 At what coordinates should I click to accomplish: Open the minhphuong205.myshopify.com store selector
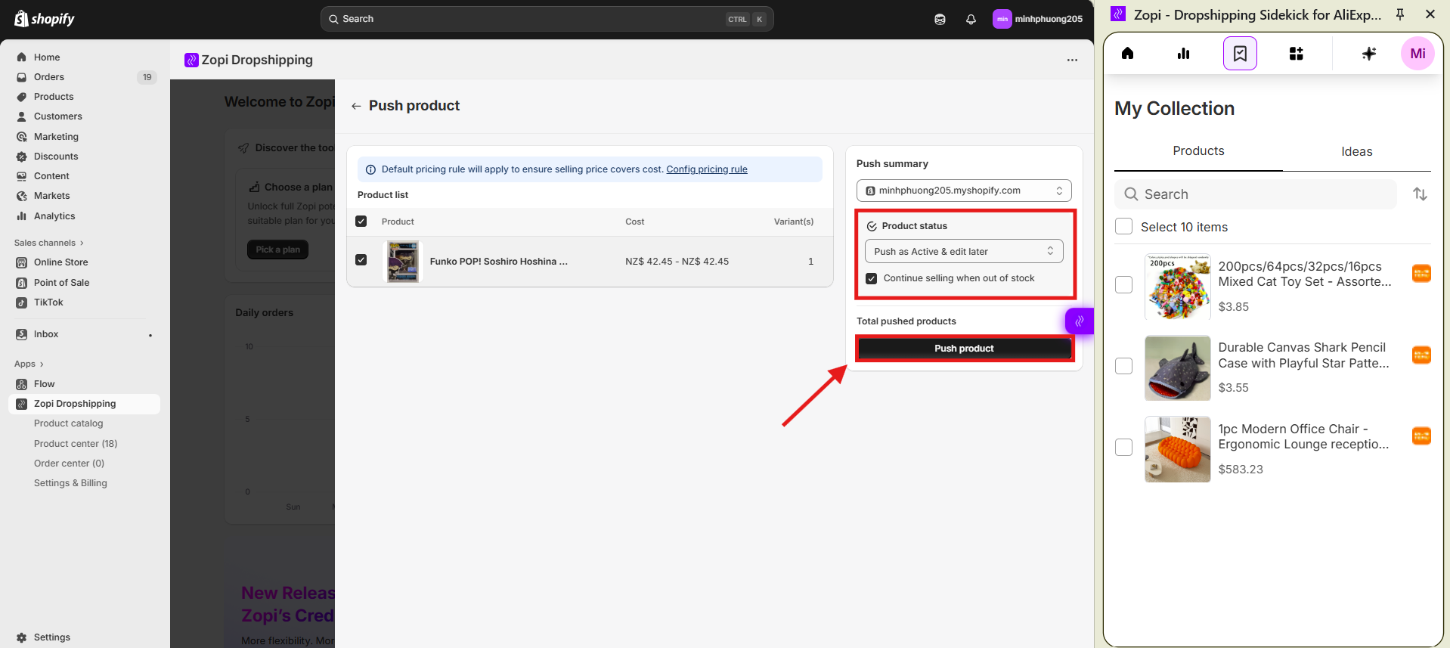click(x=963, y=191)
